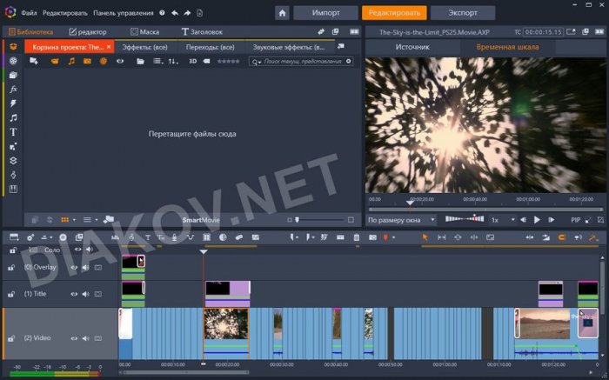Click the undo arrow in top bar
The width and height of the screenshot is (609, 380).
click(175, 14)
